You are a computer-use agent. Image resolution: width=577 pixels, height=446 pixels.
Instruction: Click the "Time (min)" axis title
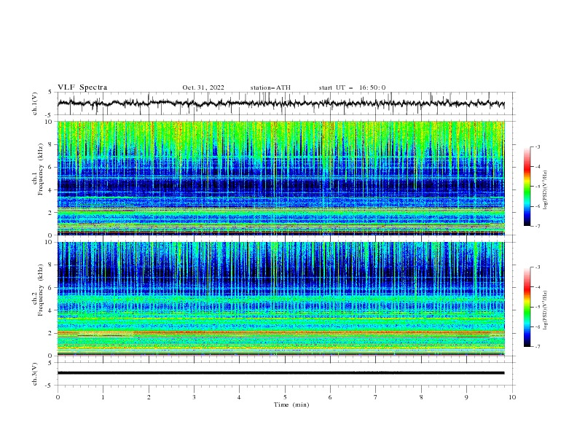point(291,404)
